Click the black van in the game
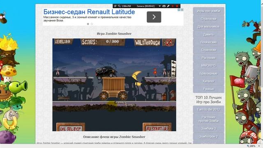The width and height of the screenshot is (263, 148). click(x=106, y=73)
